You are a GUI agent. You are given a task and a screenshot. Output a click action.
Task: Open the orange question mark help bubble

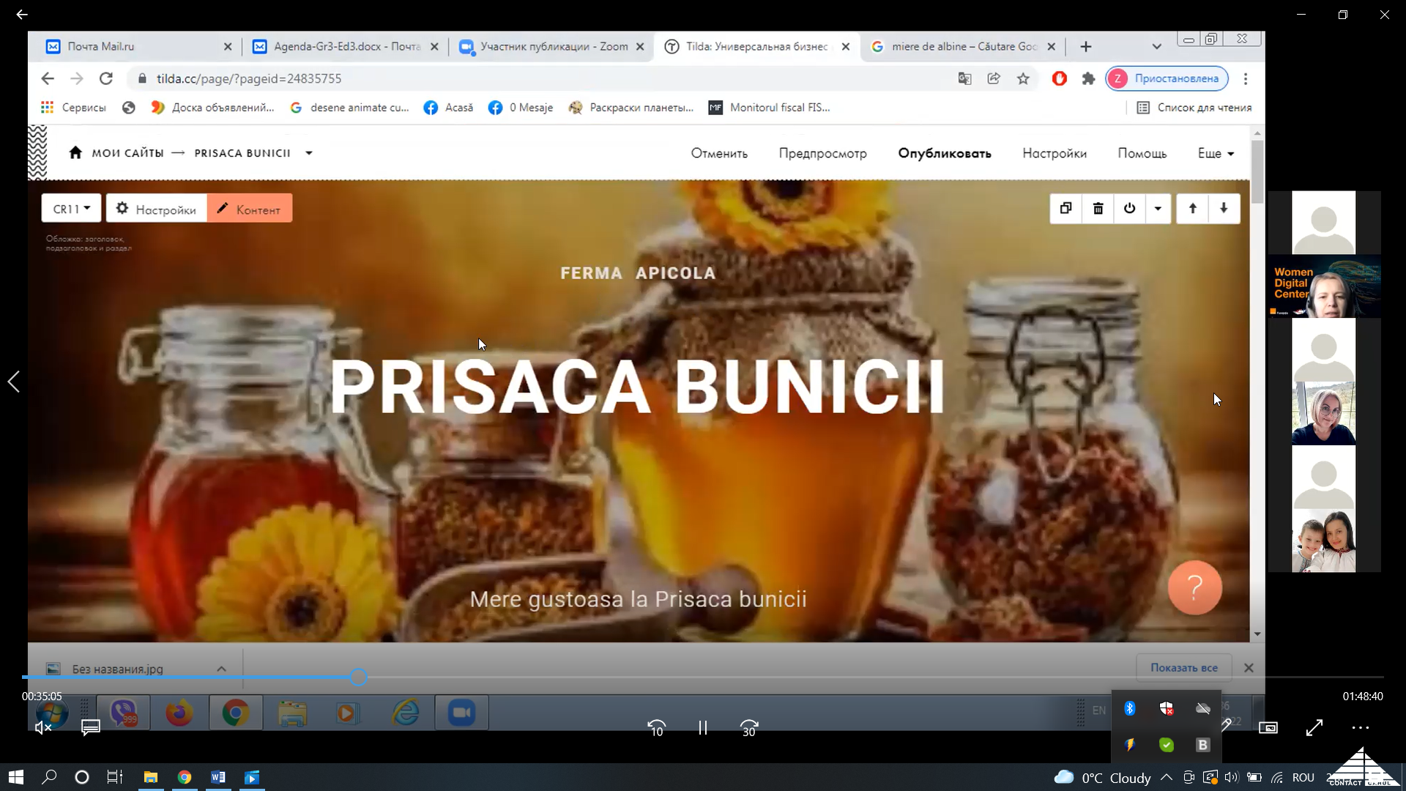[x=1194, y=587]
